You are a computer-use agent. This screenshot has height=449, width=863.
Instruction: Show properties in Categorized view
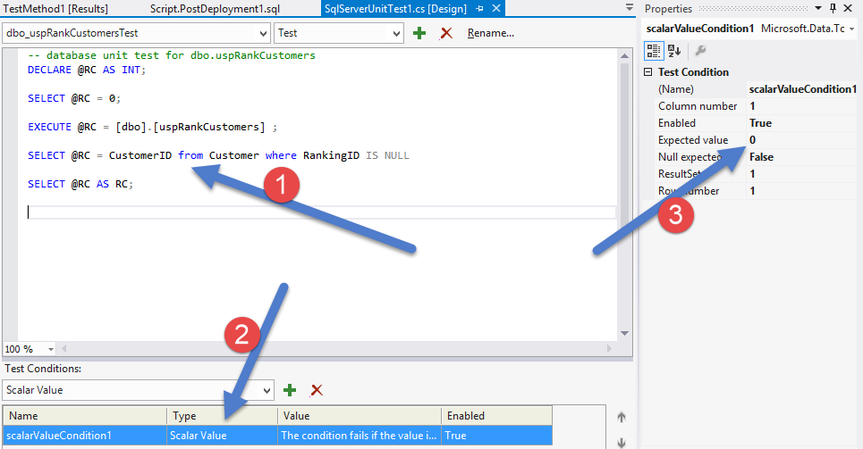tap(654, 51)
